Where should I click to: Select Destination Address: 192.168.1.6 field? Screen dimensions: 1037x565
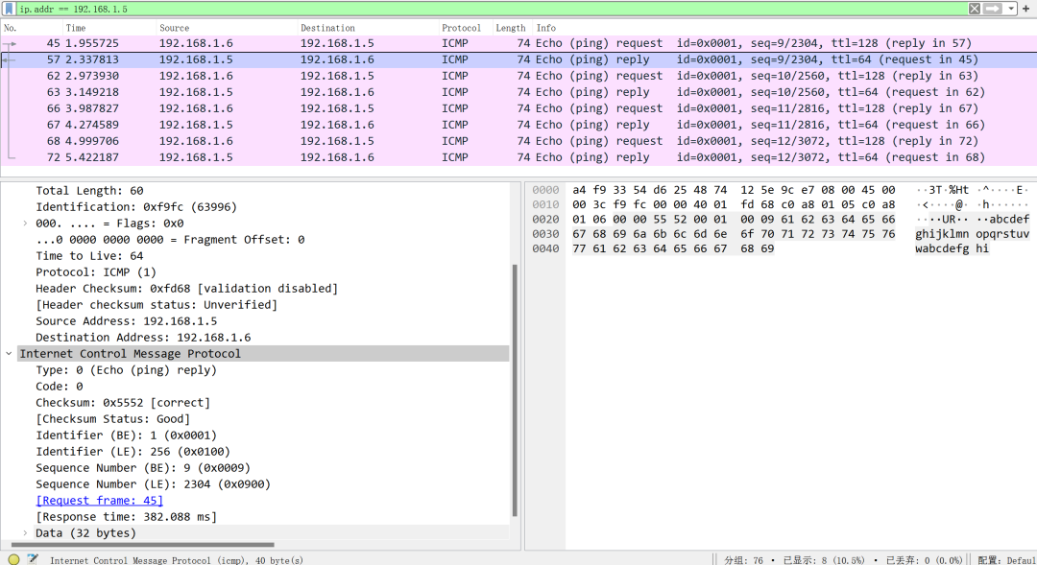[x=143, y=337]
